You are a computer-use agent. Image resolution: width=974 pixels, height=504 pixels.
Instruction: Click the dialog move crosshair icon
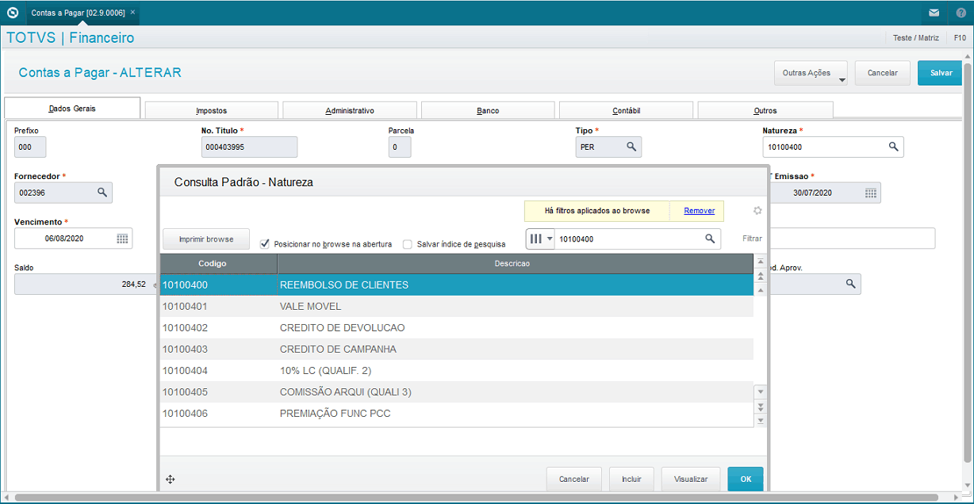coord(171,479)
